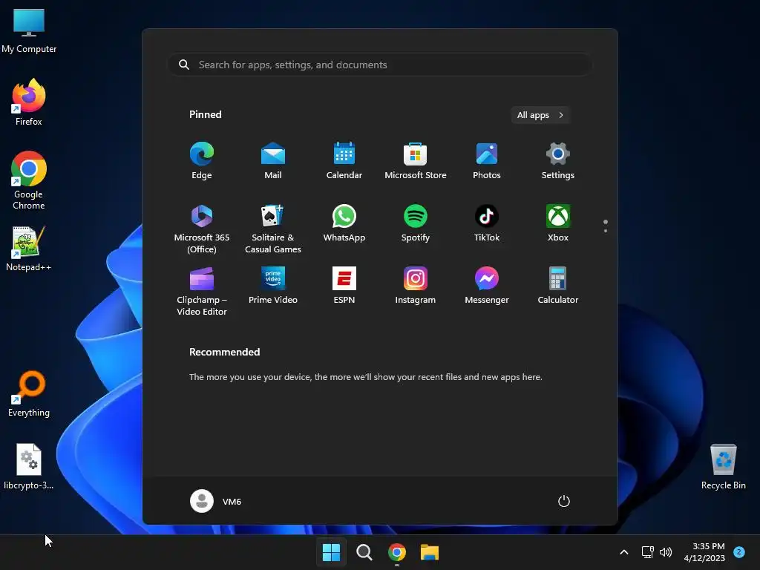The image size is (760, 570).
Task: Launch Spotify
Action: click(416, 223)
